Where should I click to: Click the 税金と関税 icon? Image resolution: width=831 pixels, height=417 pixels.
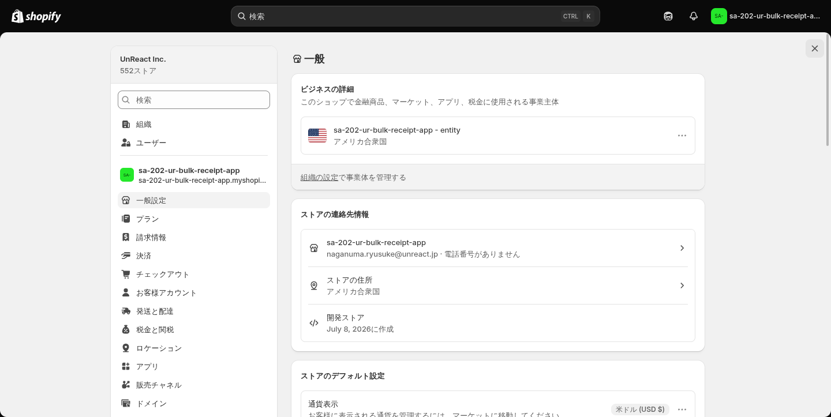pos(126,329)
